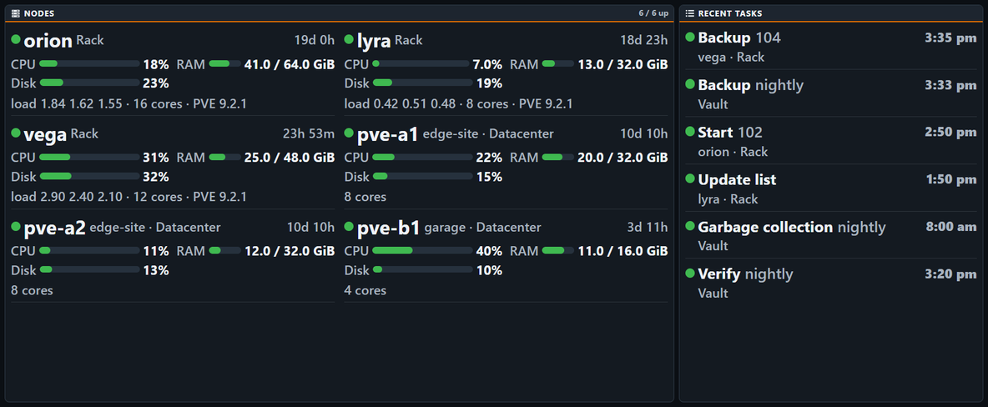Click the '6 / 6 up' counter

(653, 13)
